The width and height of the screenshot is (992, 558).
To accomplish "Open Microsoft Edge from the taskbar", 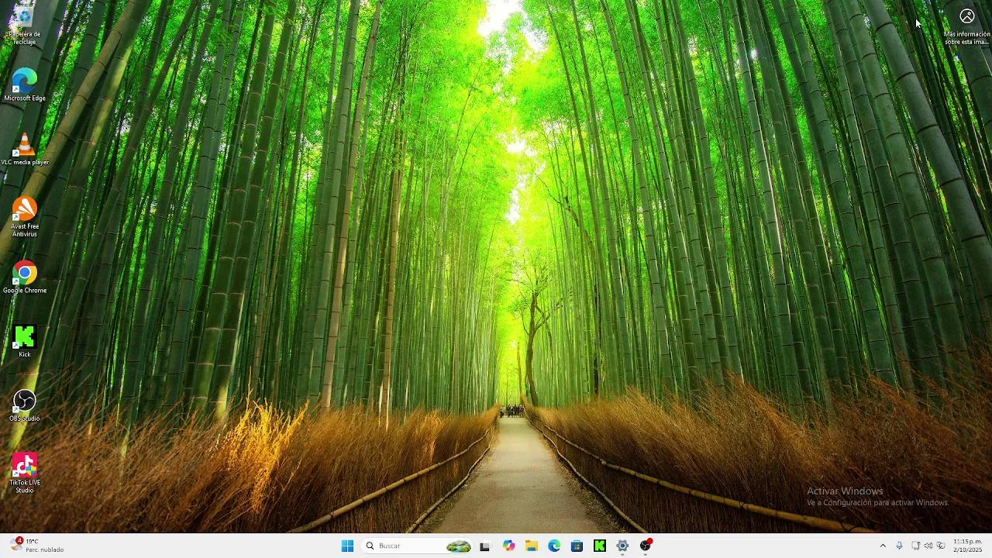I will click(x=554, y=546).
